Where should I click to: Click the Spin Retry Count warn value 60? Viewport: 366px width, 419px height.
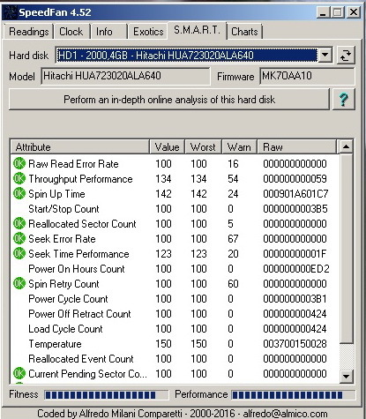click(233, 284)
